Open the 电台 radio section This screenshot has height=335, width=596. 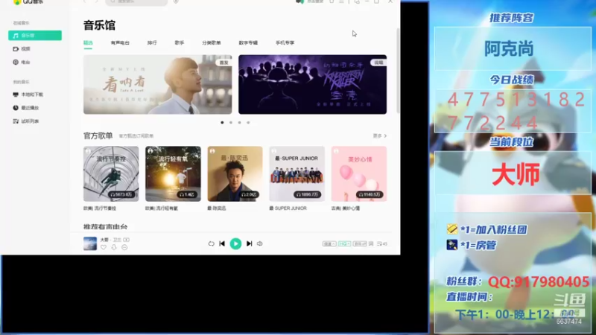[22, 63]
